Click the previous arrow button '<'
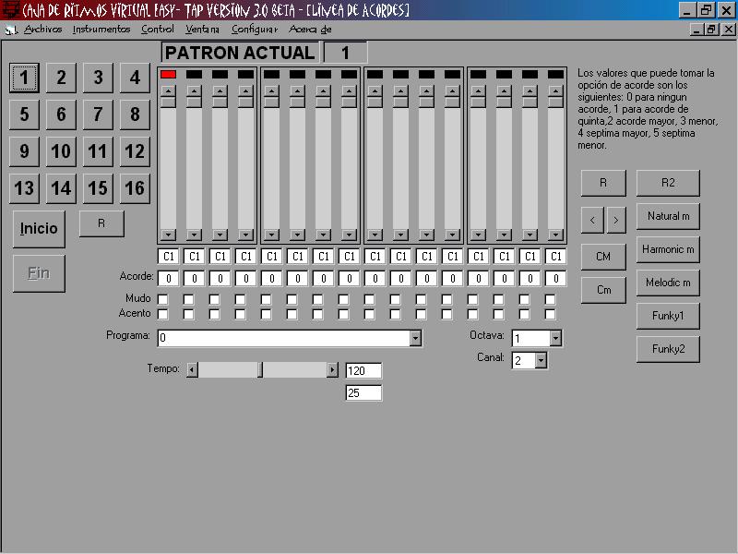This screenshot has width=738, height=554. pyautogui.click(x=592, y=220)
